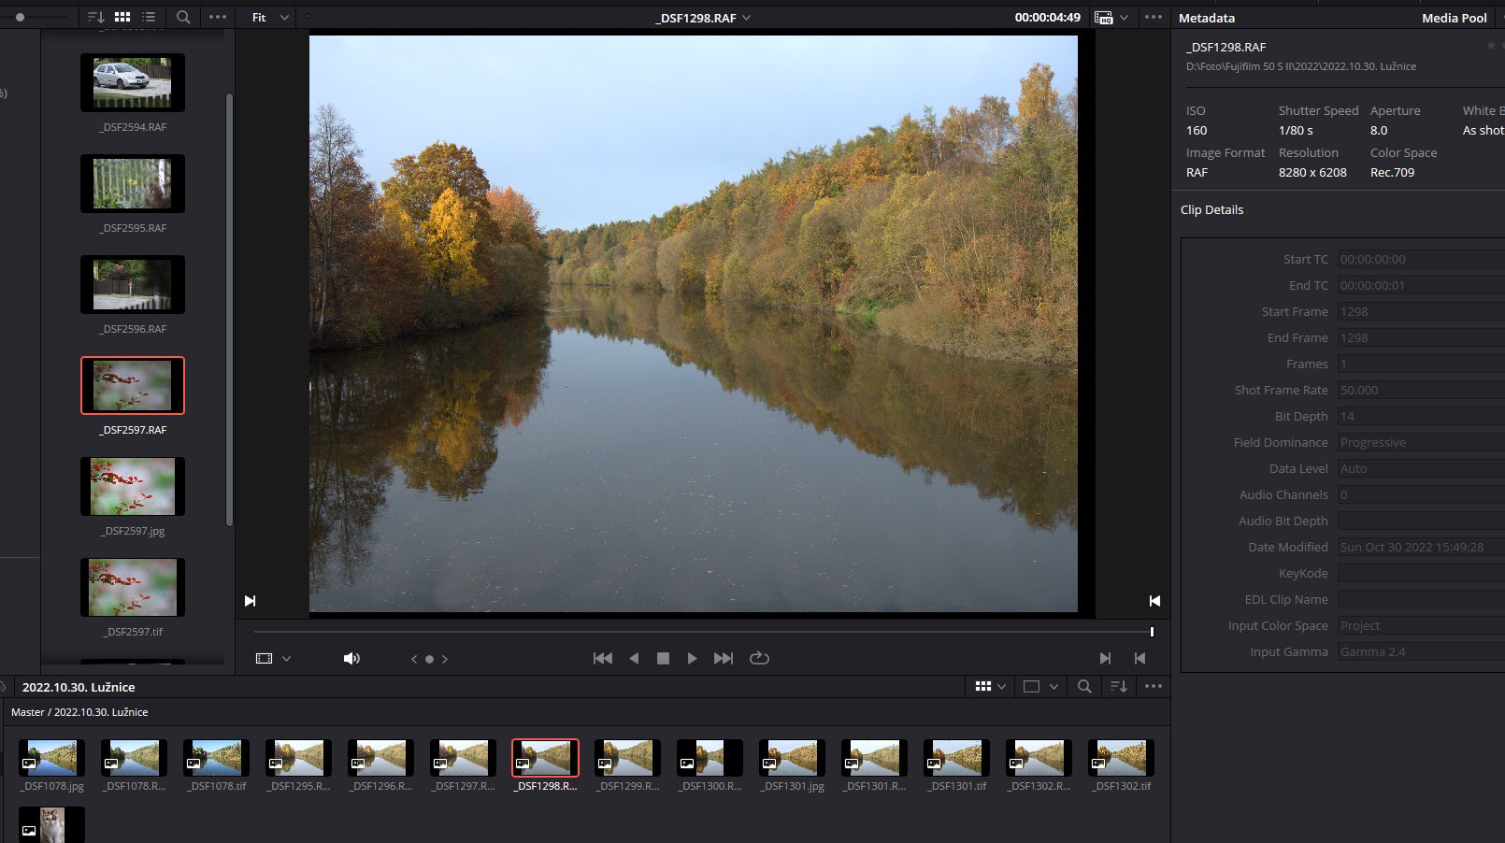The width and height of the screenshot is (1505, 843).
Task: Select _DSF2595.RAF in media storage
Action: pyautogui.click(x=133, y=183)
